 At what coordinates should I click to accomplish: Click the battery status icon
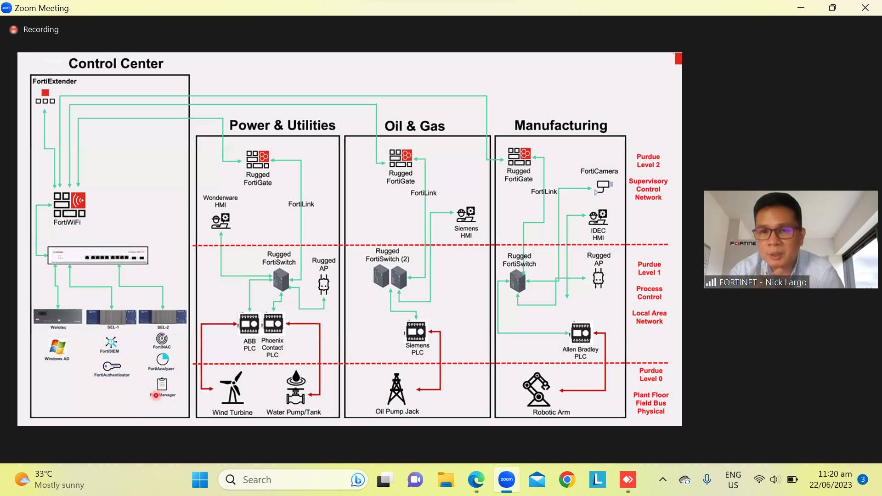[x=792, y=480]
